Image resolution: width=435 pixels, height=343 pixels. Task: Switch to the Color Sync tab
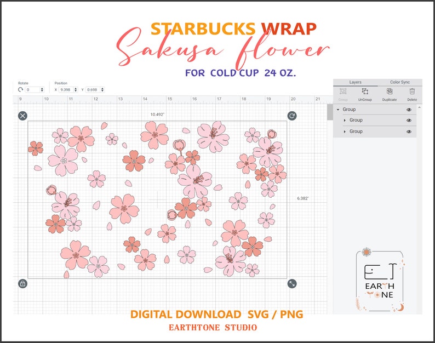click(x=400, y=82)
